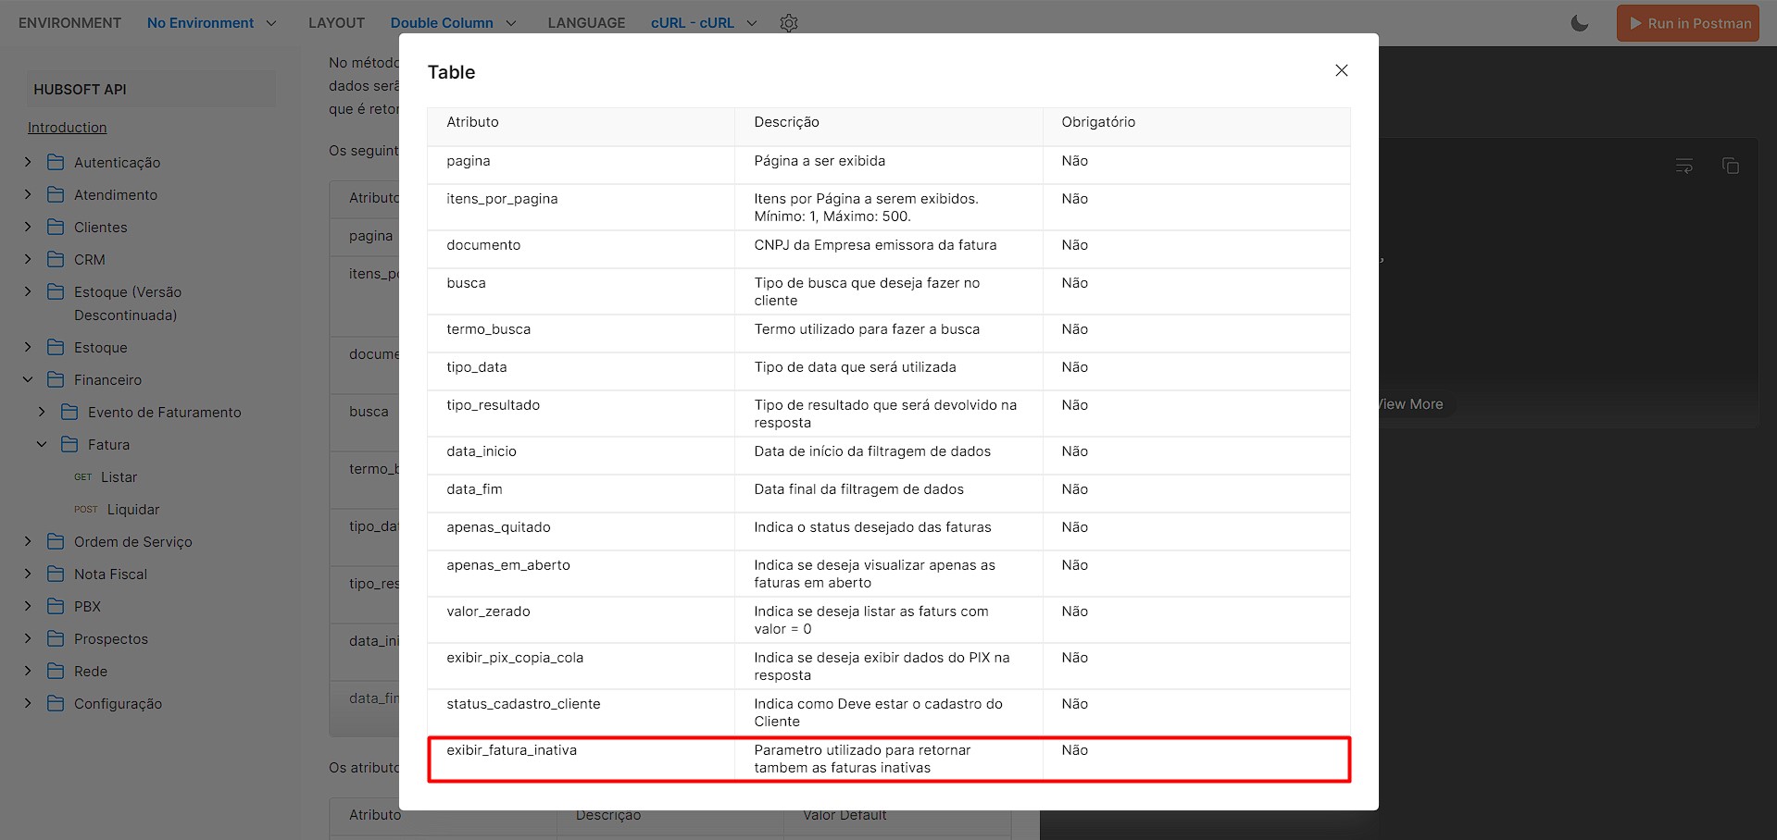
Task: Select the apenas_quitado attribute cell
Action: tap(582, 531)
